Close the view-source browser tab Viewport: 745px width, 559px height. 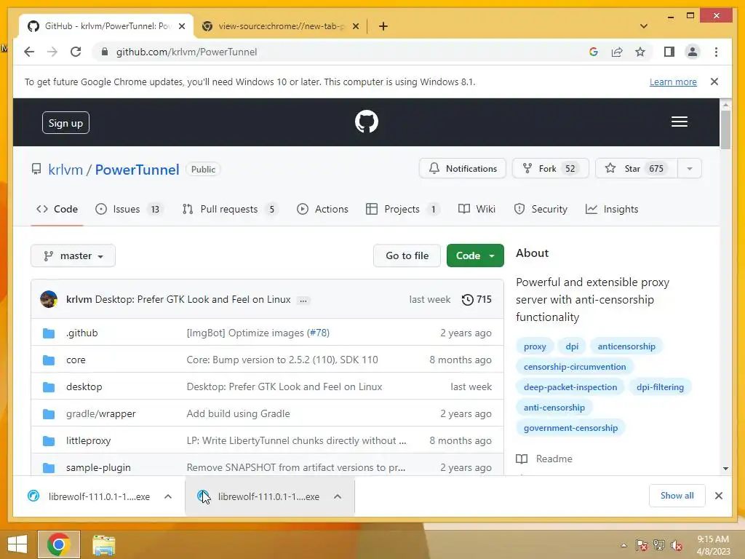point(355,26)
